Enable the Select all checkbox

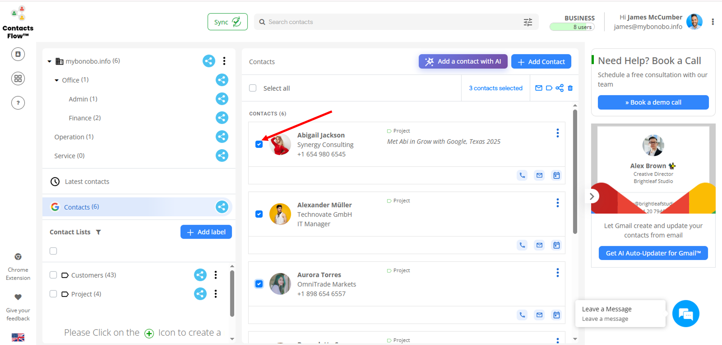coord(253,88)
